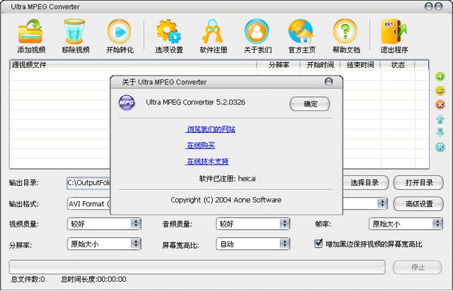
Task: Toggle black-border aspect ratio checkbox (增加黑边)
Action: click(318, 243)
